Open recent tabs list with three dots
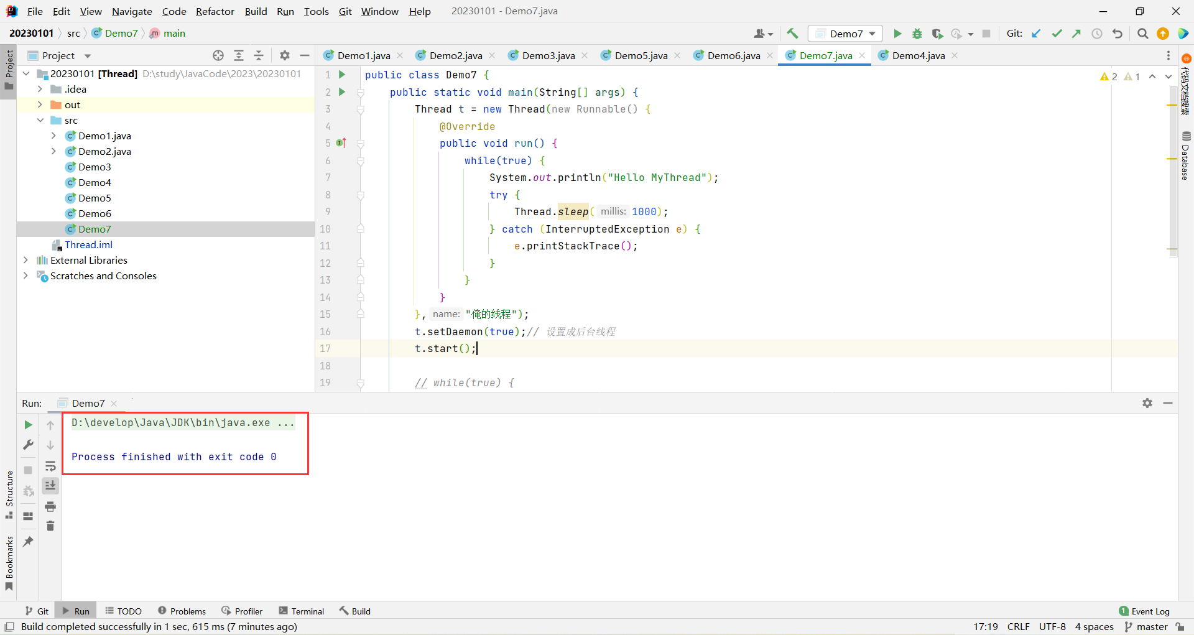Screen dimensions: 1194x635 tap(1169, 55)
